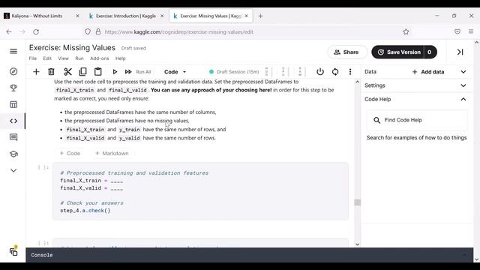This screenshot has height=270, width=480.
Task: Click the version count 0 button
Action: 430,52
